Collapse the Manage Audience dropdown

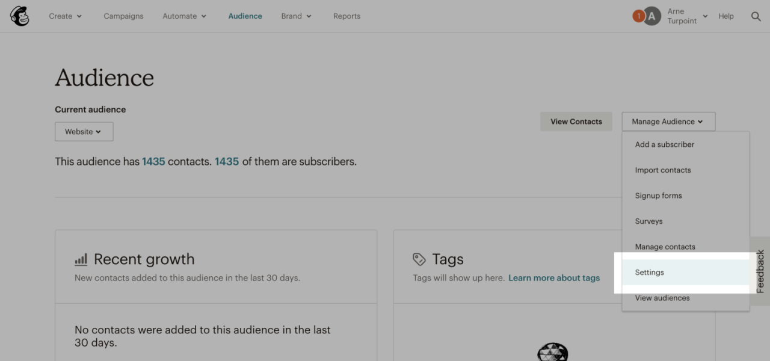tap(668, 122)
